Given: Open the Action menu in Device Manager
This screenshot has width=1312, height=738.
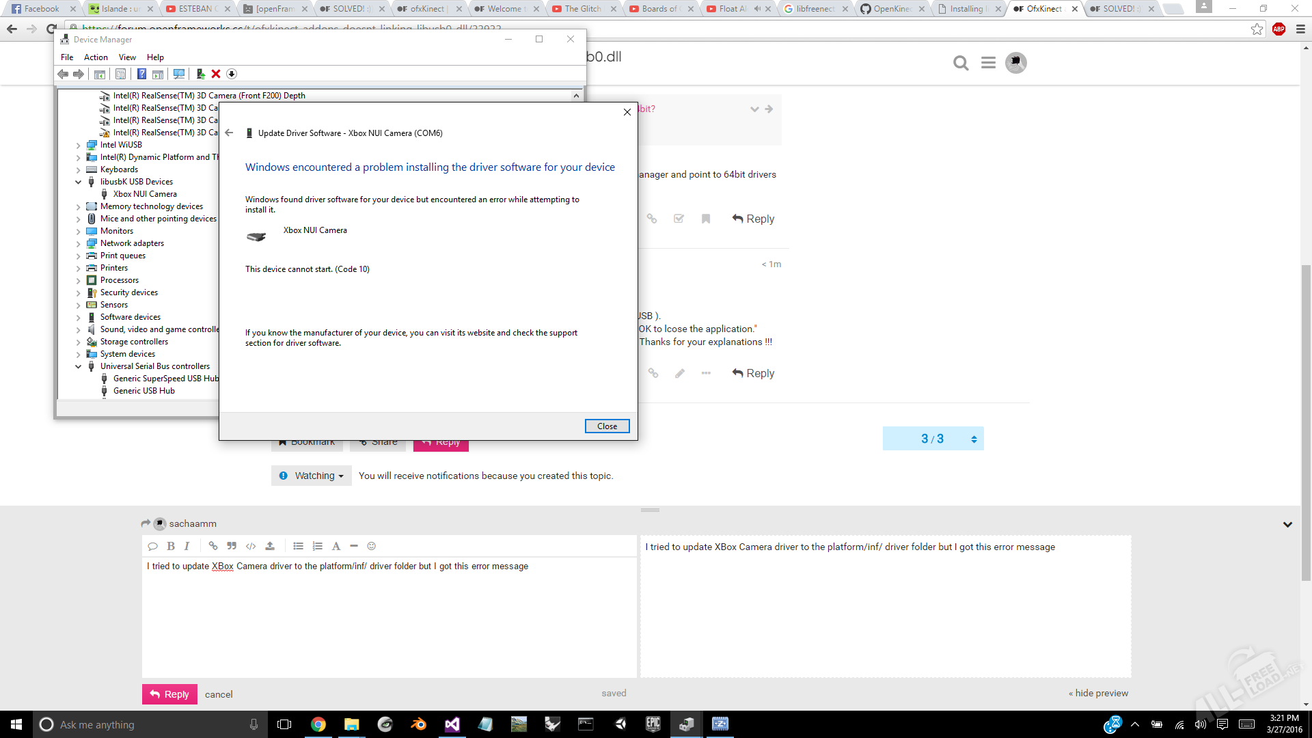Looking at the screenshot, I should [96, 57].
